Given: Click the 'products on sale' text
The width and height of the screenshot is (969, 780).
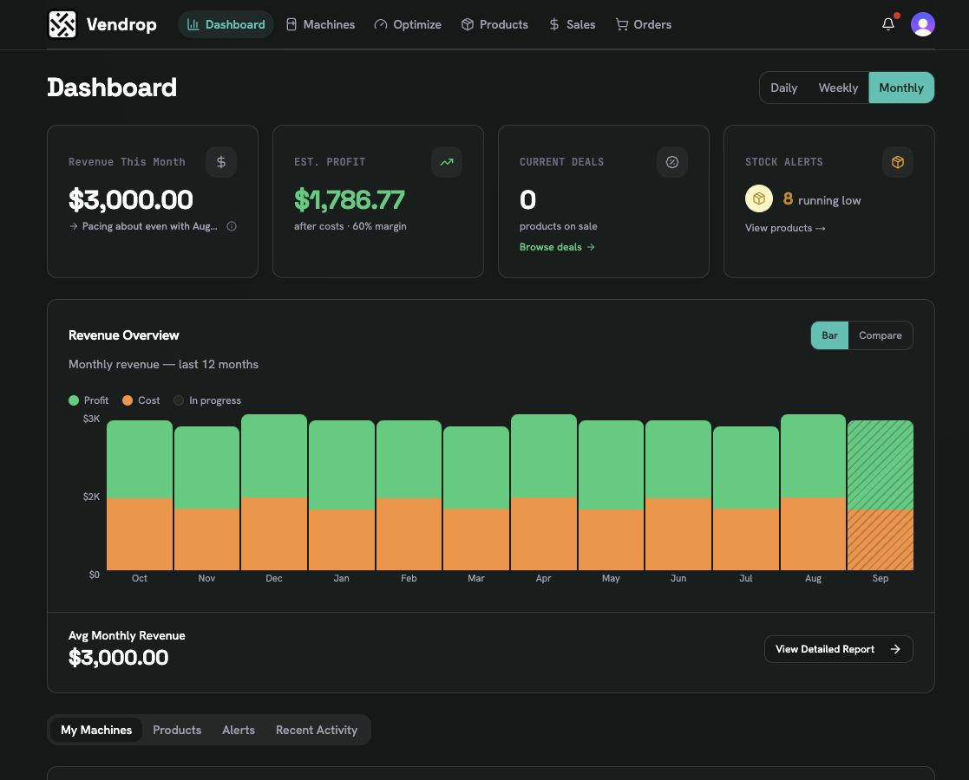Looking at the screenshot, I should [x=558, y=226].
